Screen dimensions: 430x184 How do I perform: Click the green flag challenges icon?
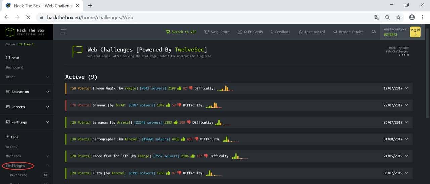[x=77, y=51]
